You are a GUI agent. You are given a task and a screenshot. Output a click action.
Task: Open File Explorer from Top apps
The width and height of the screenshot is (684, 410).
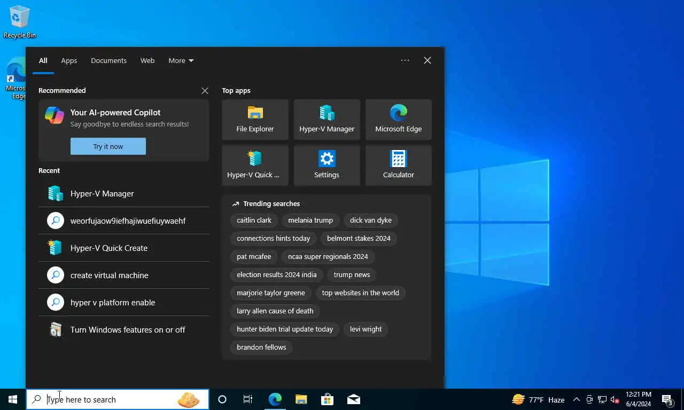(x=255, y=120)
